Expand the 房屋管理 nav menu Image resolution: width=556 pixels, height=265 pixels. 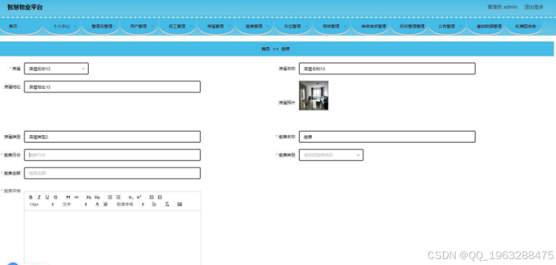pos(216,26)
